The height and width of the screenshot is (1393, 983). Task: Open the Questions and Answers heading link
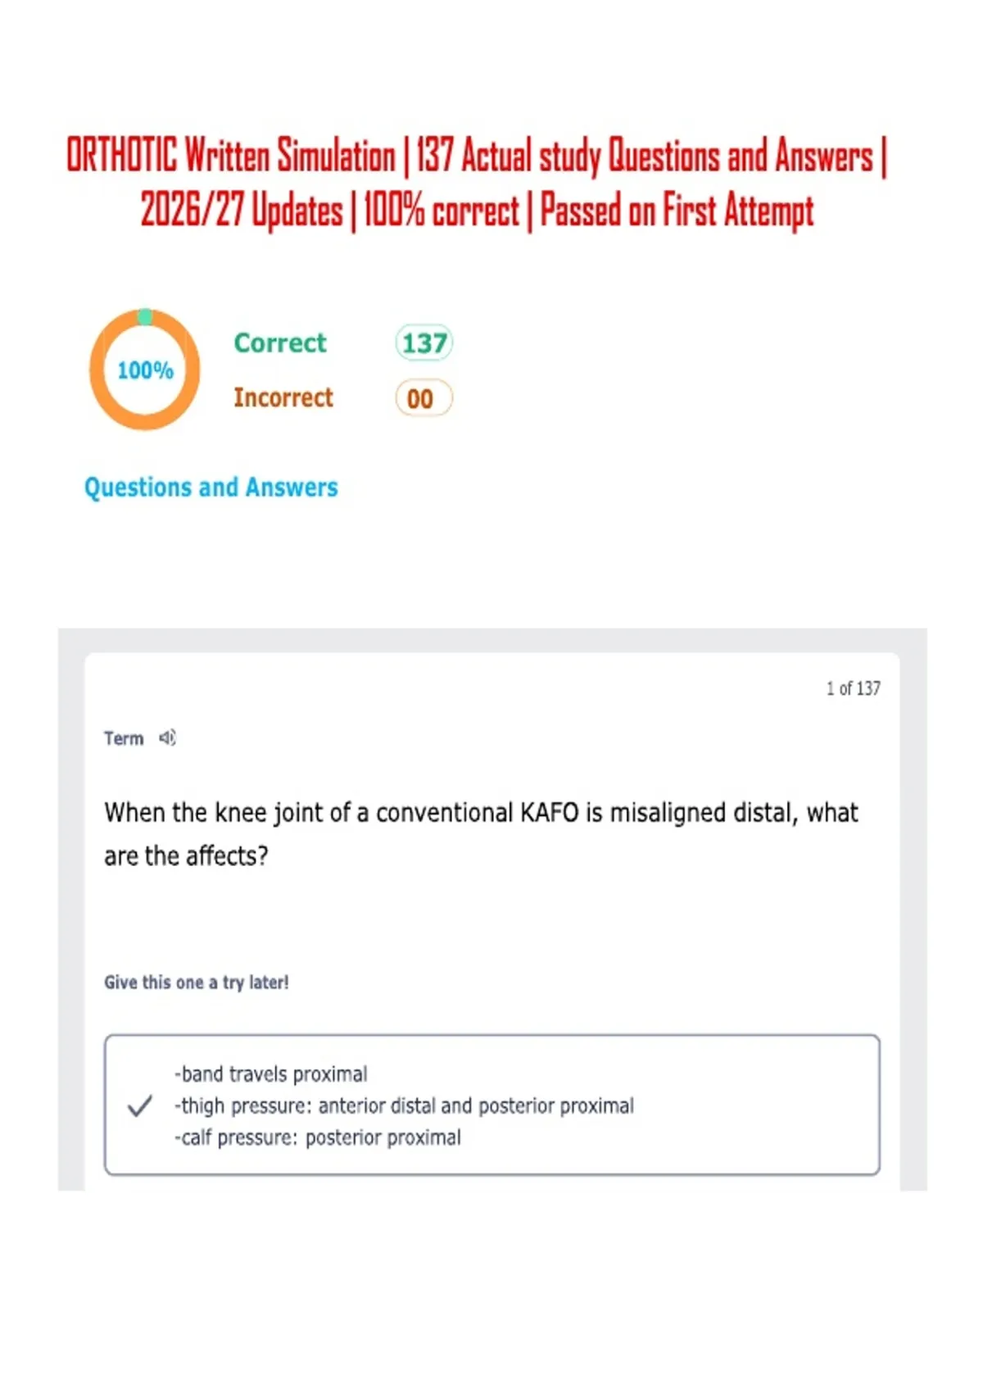click(211, 487)
